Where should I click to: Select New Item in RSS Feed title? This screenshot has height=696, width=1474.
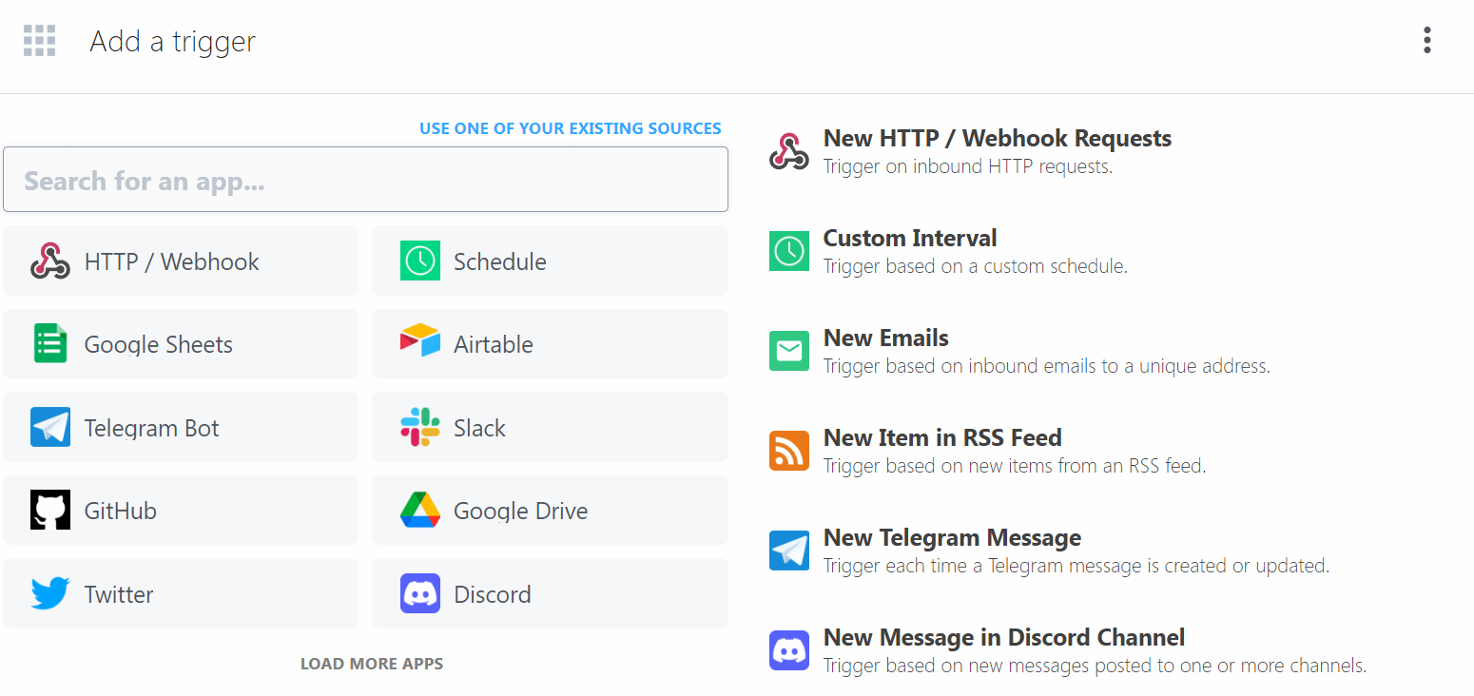942,437
